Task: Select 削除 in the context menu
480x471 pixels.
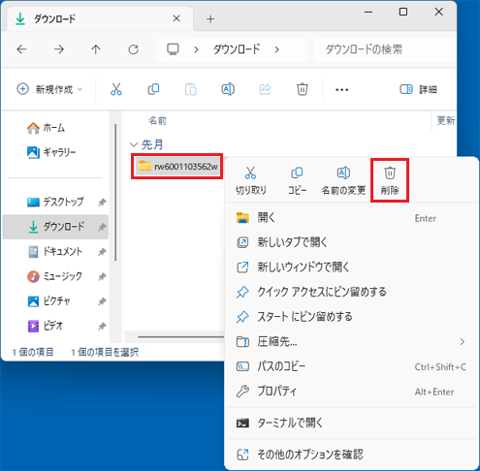Action: click(x=390, y=180)
